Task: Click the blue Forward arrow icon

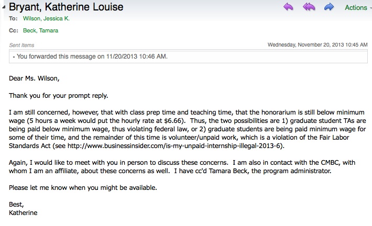Action: (x=330, y=7)
